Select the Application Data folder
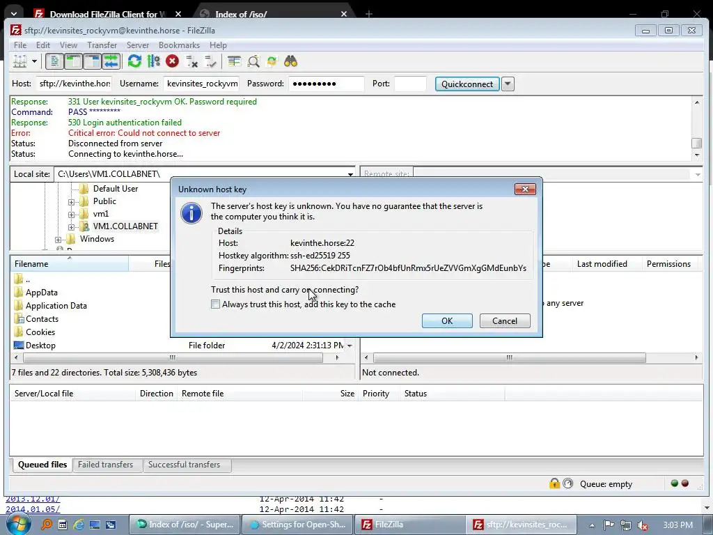Image resolution: width=713 pixels, height=535 pixels. (56, 306)
